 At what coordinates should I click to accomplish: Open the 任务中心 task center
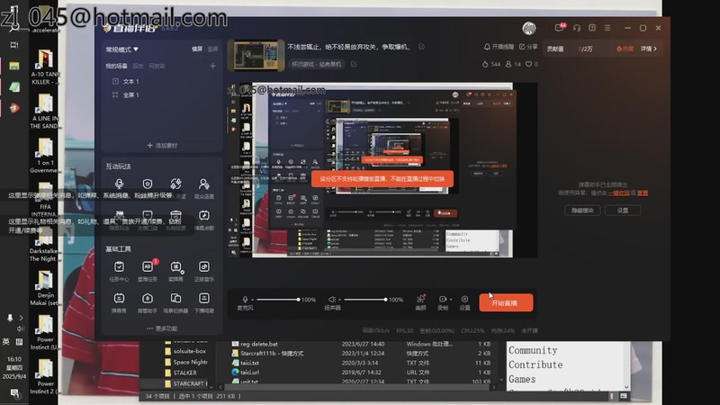119,271
